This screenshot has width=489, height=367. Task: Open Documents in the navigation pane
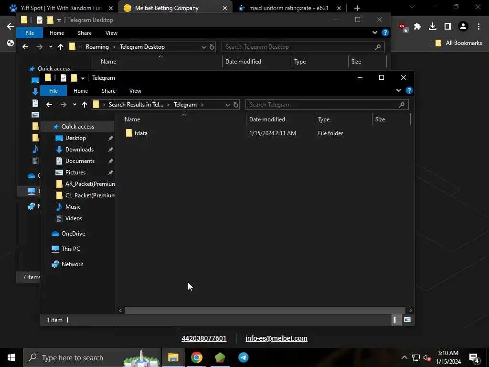[x=80, y=161]
